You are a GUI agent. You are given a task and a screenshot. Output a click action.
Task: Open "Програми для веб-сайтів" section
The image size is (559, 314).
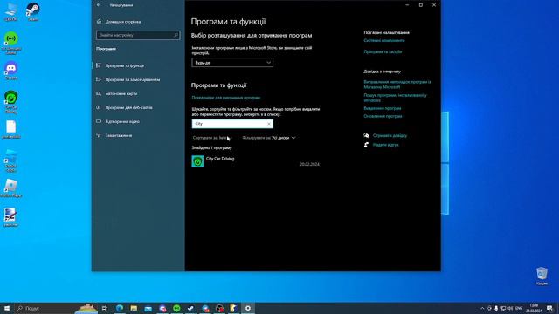(x=128, y=107)
